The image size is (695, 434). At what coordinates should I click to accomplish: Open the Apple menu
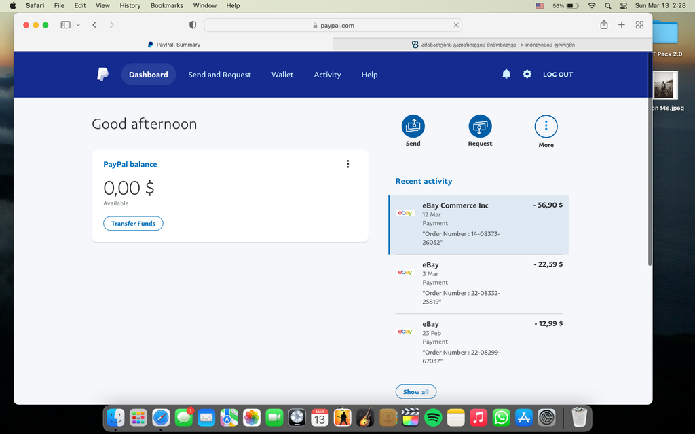pos(12,5)
